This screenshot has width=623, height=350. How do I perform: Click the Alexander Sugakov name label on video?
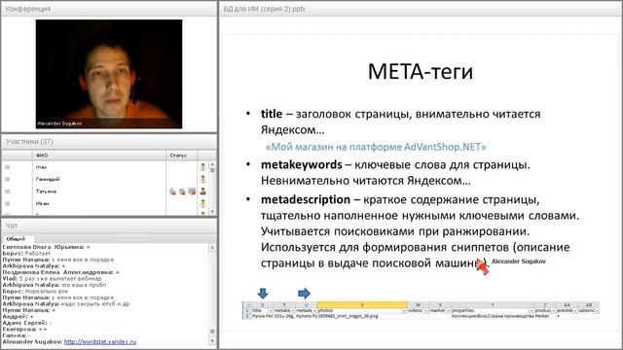[x=59, y=123]
